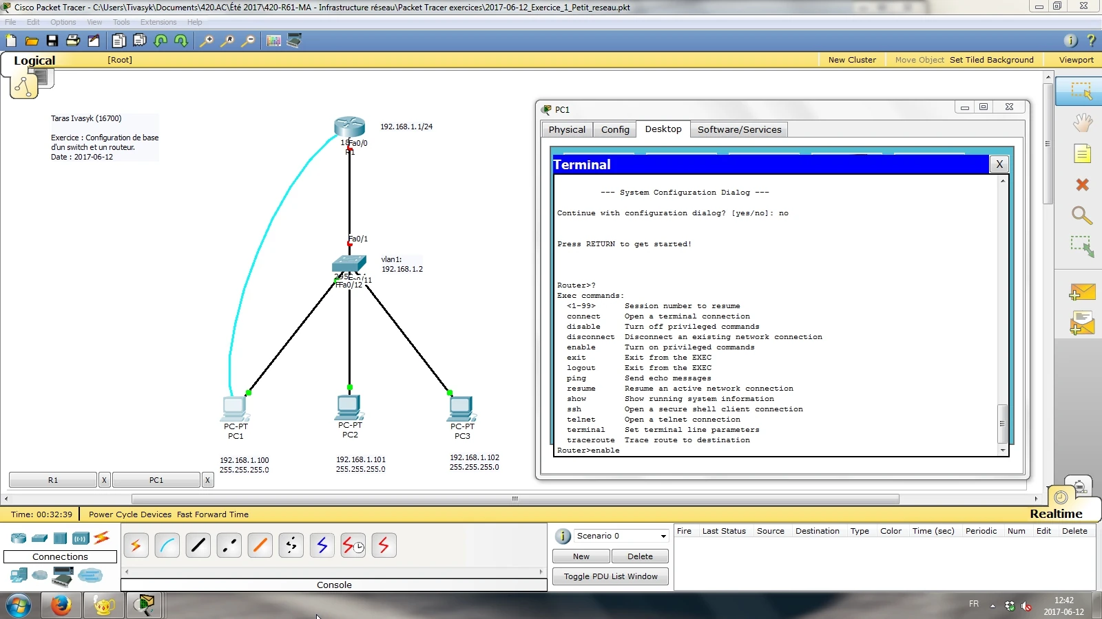
Task: Select Wireless Devices category
Action: [x=81, y=538]
